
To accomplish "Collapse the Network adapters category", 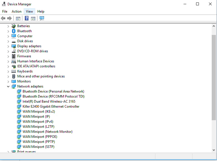I will pos(8,87).
